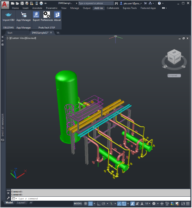Open the Home ribbon tab

coord(15,8)
